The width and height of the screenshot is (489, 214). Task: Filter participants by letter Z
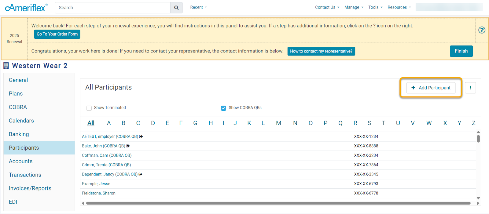tap(473, 123)
